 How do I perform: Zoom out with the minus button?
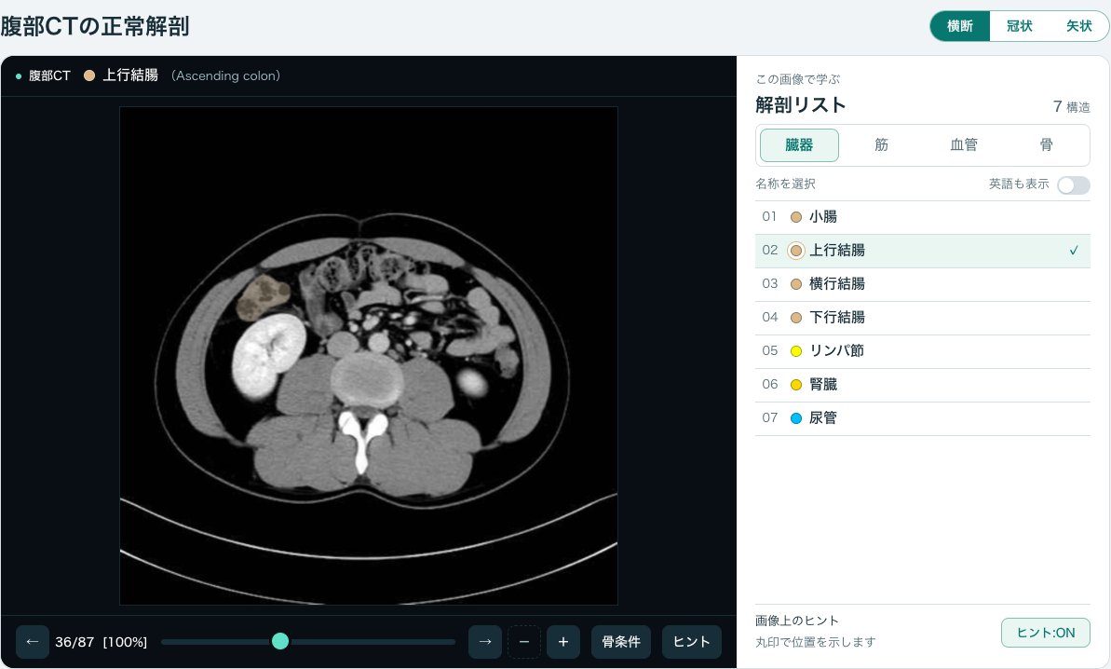click(x=524, y=642)
